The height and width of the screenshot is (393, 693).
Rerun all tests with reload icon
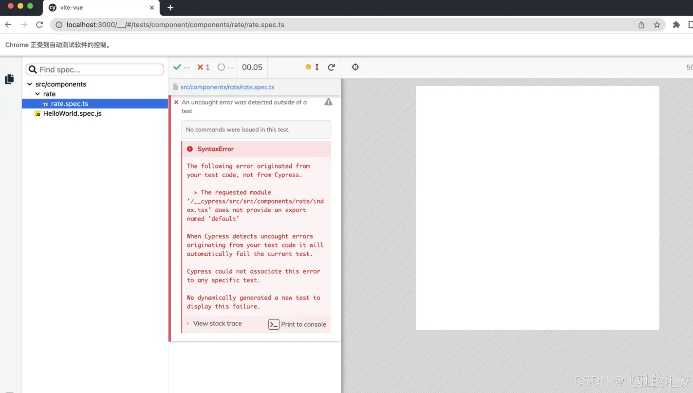pos(331,67)
